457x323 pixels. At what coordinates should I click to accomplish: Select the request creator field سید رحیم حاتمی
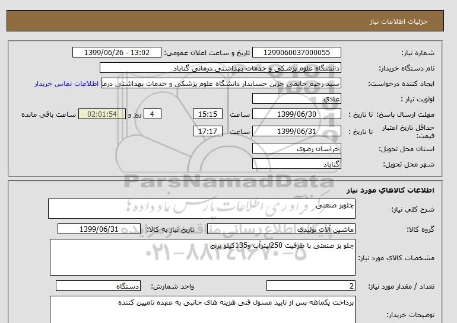(221, 84)
